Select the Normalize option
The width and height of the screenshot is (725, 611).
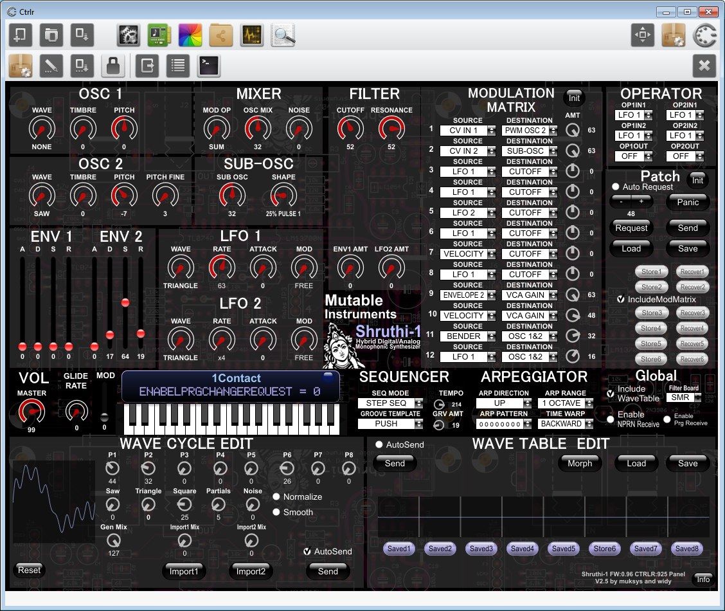[x=276, y=497]
